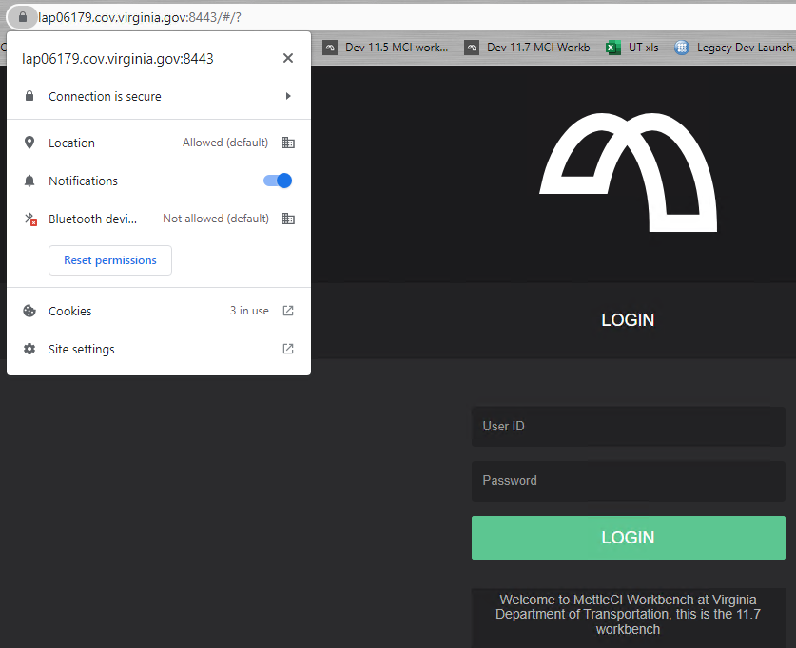Open the UT xls Excel bookmark
Image resolution: width=796 pixels, height=648 pixels.
(x=632, y=48)
